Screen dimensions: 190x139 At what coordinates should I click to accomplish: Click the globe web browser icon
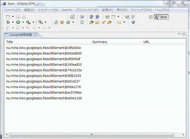(133, 22)
